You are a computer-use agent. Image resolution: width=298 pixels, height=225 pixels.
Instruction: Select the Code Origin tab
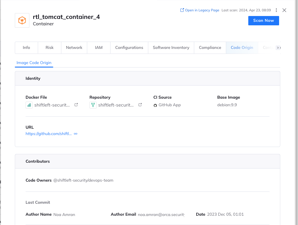[242, 47]
